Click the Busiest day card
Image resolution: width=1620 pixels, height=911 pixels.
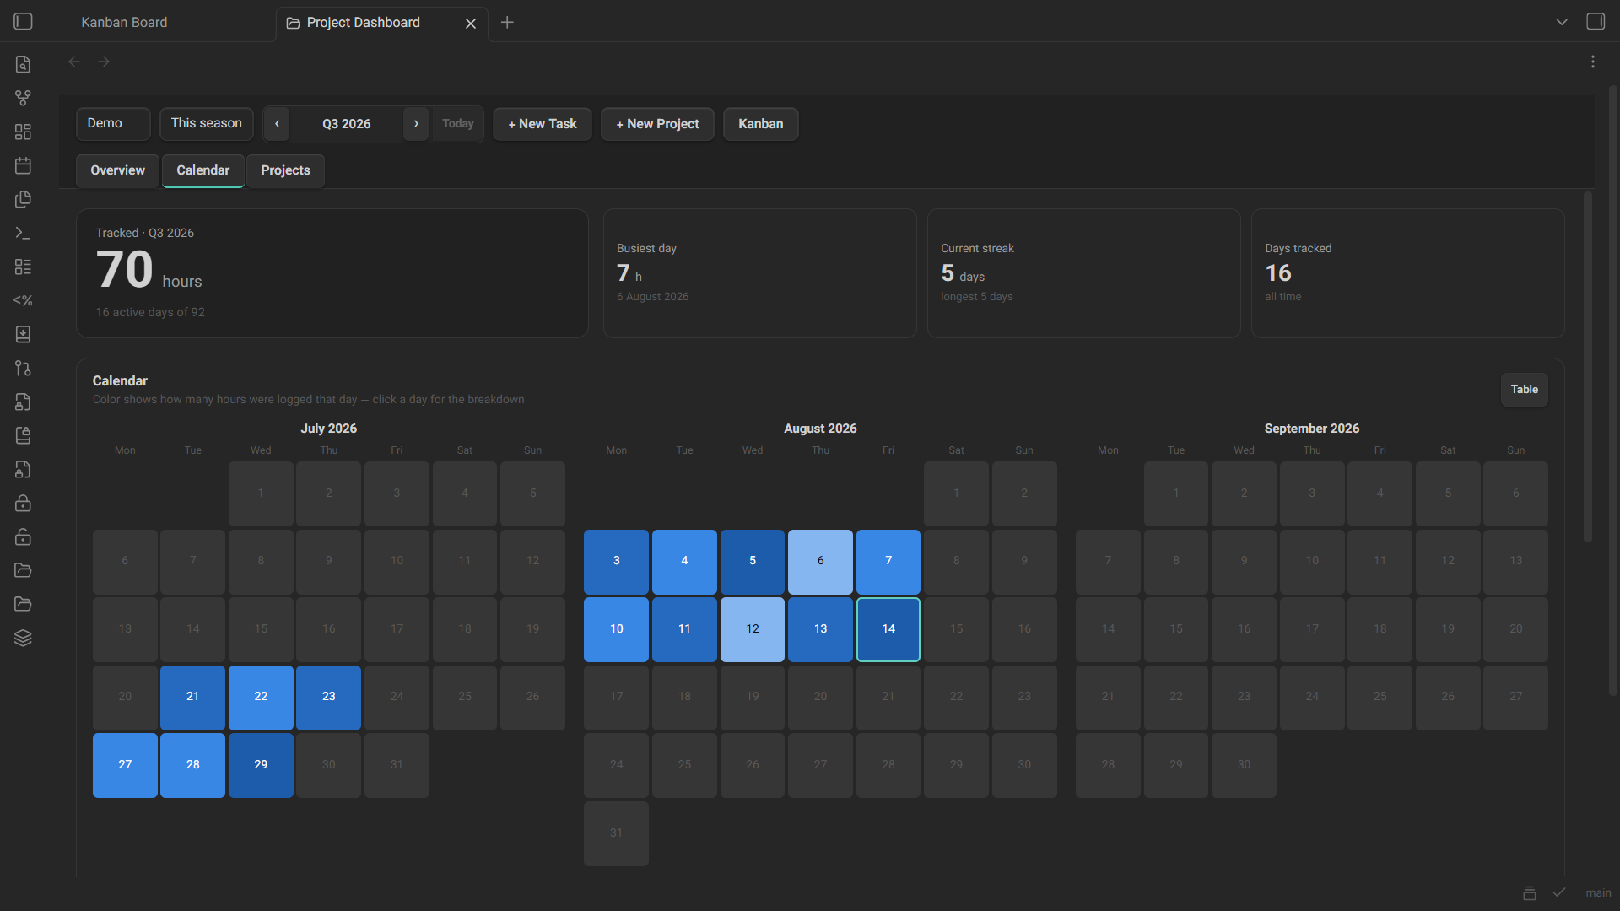(759, 273)
